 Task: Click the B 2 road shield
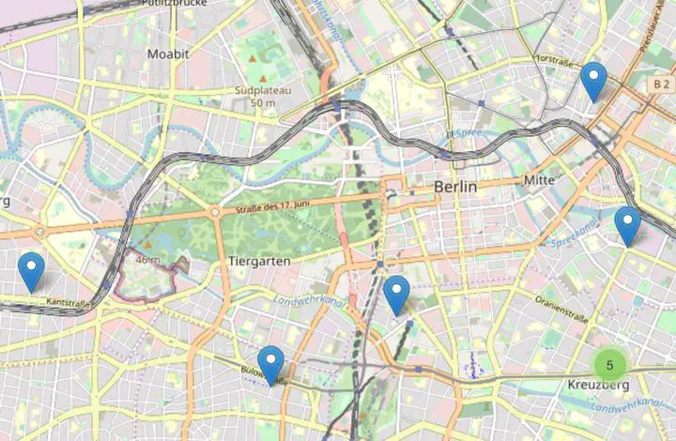pos(661,84)
